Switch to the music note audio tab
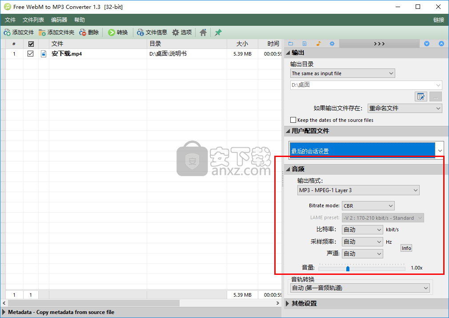This screenshot has width=449, height=318. point(318,44)
